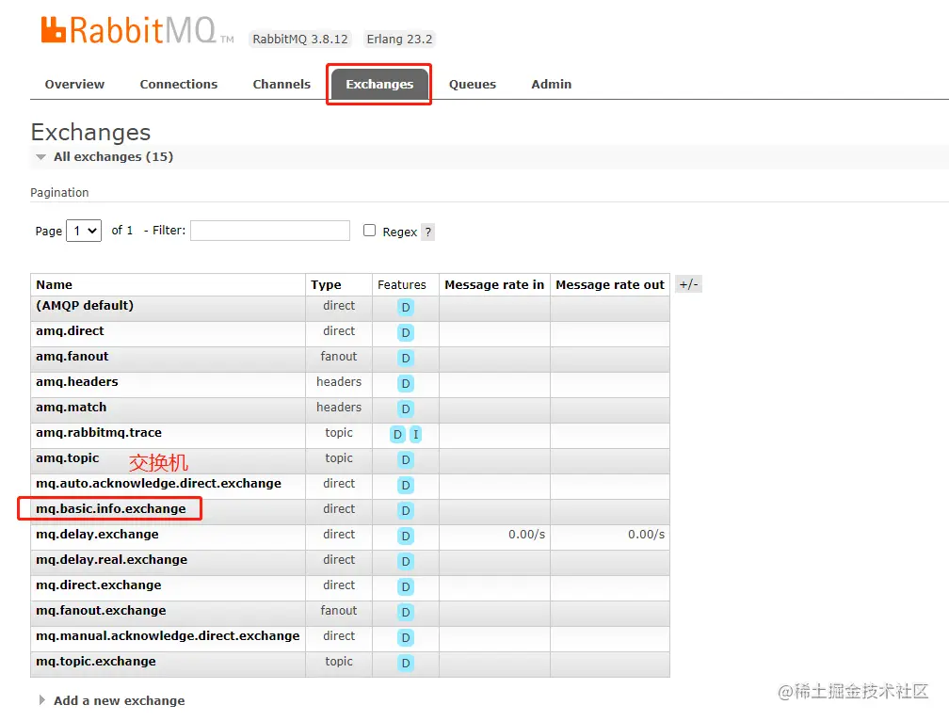This screenshot has height=721, width=949.
Task: Enable the Regex checkbox
Action: point(369,231)
